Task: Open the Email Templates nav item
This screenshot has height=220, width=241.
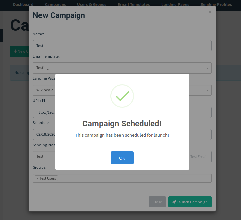Action: coord(134,5)
